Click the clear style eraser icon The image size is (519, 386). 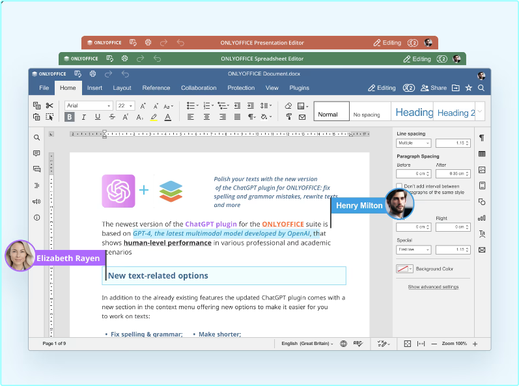[x=288, y=105]
